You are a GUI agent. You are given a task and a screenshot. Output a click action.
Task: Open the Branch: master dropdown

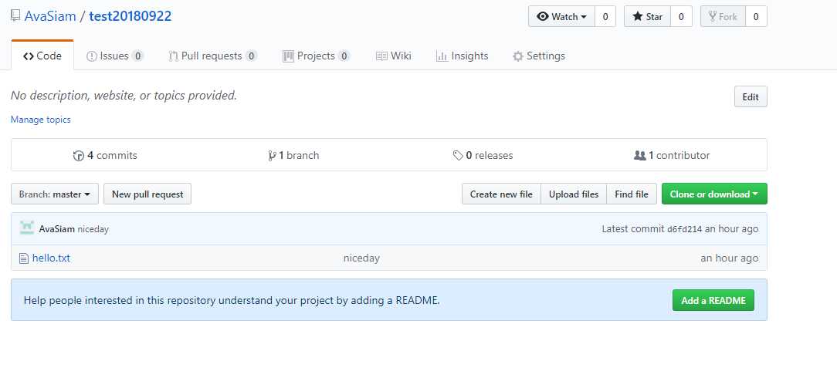[x=55, y=194]
